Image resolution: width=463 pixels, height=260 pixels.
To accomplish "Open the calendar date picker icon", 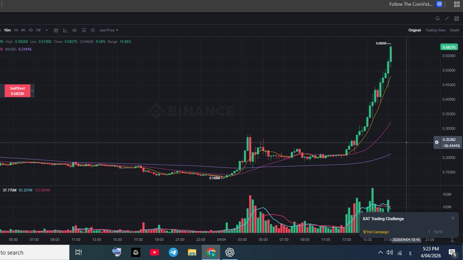I will 56,30.
